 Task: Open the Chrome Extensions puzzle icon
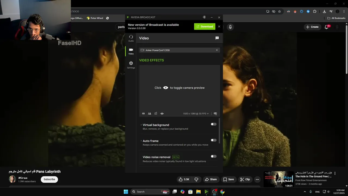[315, 11]
